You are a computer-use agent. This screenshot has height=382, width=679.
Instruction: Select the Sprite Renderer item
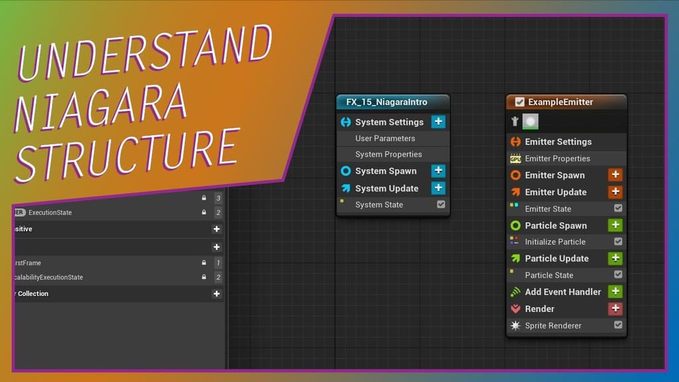point(566,325)
